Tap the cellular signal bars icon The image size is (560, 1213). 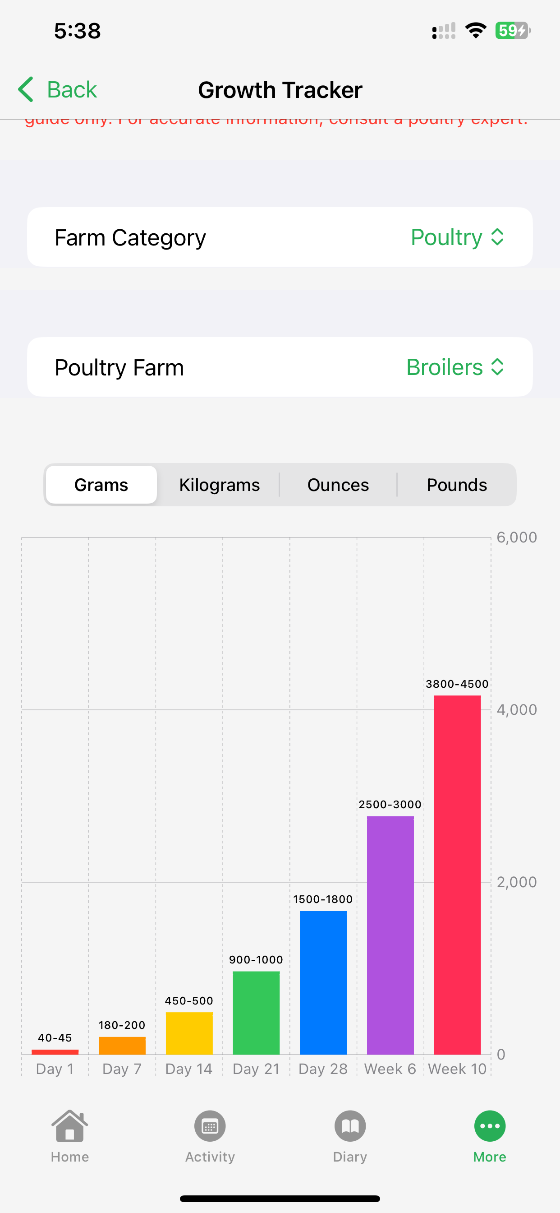click(x=444, y=31)
